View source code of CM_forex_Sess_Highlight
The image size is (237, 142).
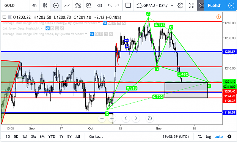coord(57,28)
